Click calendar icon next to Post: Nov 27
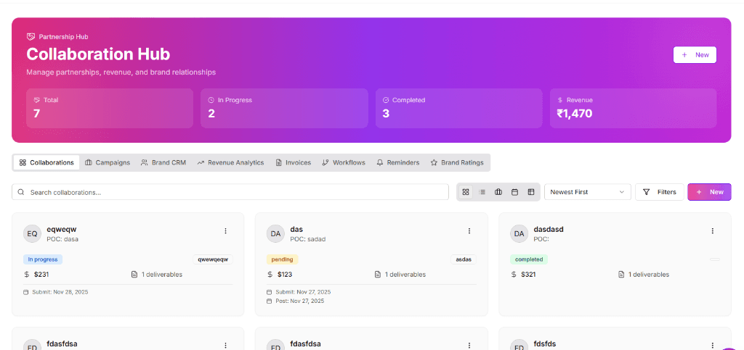Screen dimensions: 744x350 coord(270,301)
